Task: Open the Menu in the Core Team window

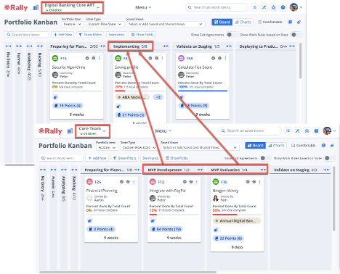Action: [x=163, y=130]
